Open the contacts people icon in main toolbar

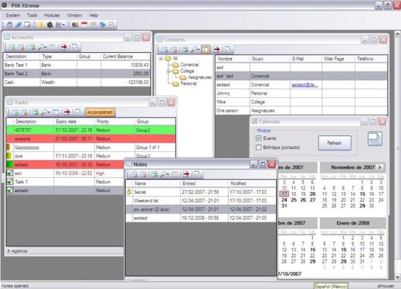coord(75,25)
